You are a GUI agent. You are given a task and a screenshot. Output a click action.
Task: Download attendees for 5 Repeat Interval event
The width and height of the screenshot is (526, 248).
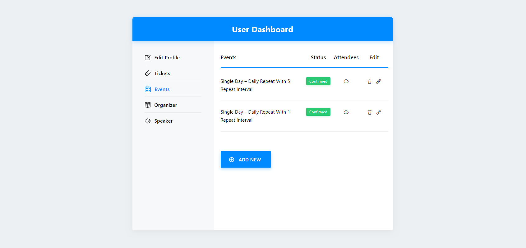[346, 81]
